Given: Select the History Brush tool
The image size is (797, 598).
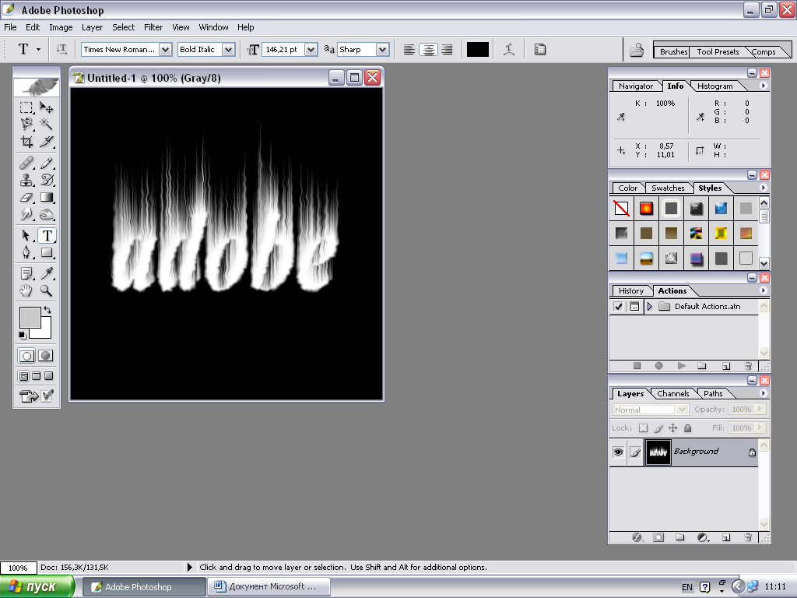Looking at the screenshot, I should [x=47, y=180].
